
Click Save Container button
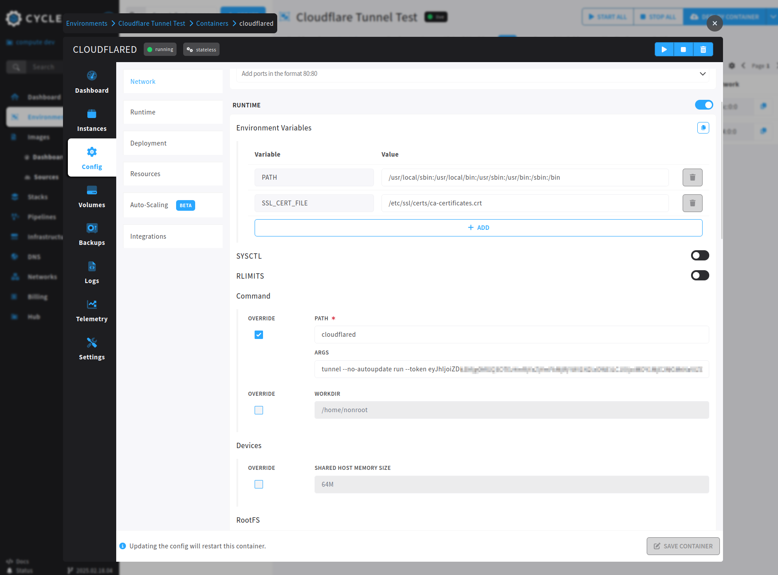click(683, 546)
